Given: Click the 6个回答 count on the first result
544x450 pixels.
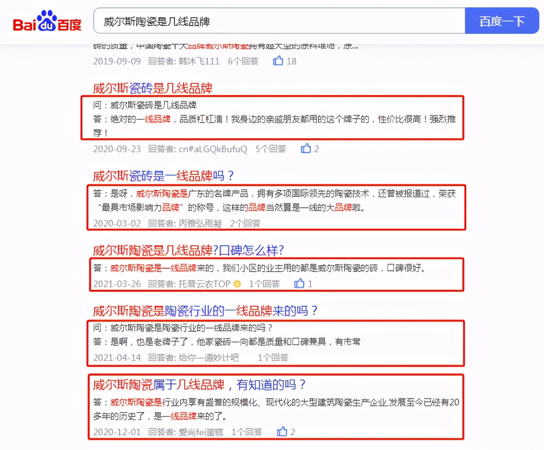Looking at the screenshot, I should (x=243, y=61).
